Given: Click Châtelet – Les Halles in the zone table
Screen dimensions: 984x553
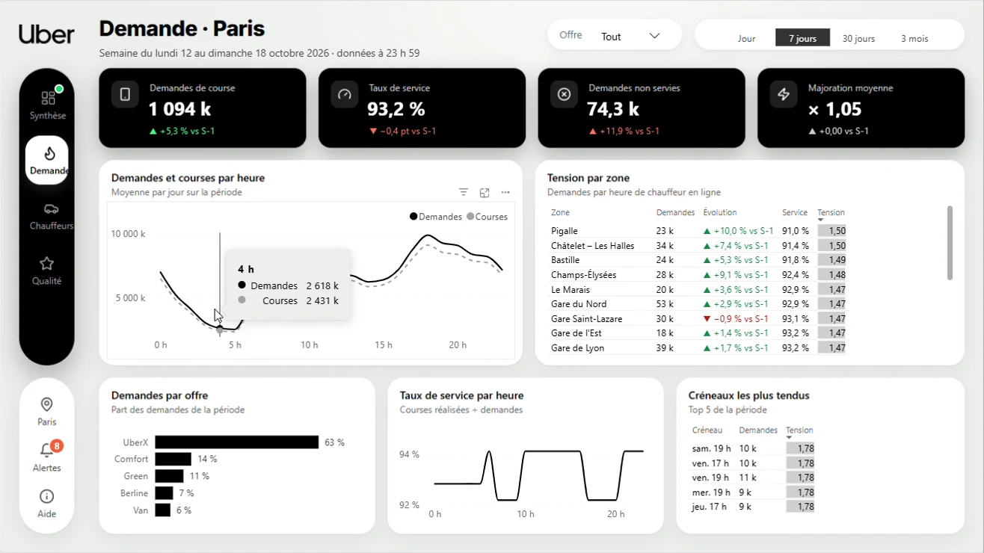Looking at the screenshot, I should [592, 246].
